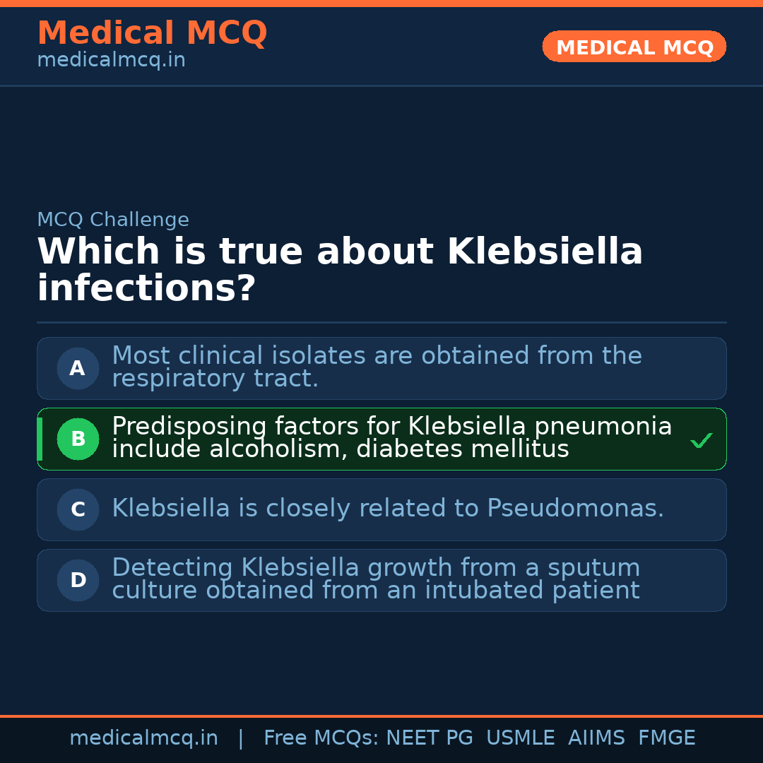The width and height of the screenshot is (763, 763).
Task: Click the orange Medical MCQ title
Action: pos(152,33)
